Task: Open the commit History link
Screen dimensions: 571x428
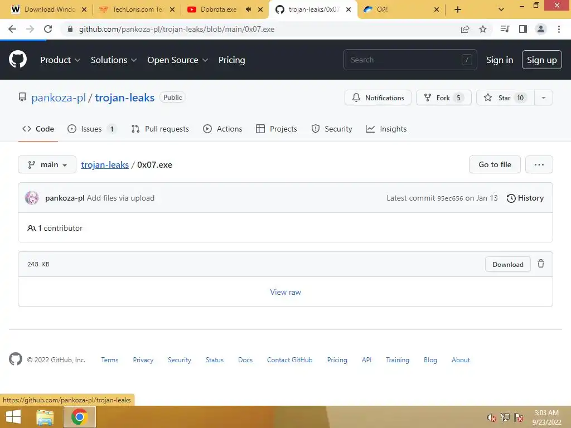Action: (525, 198)
